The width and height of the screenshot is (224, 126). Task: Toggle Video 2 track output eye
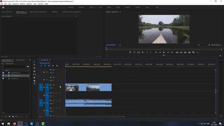54,77
